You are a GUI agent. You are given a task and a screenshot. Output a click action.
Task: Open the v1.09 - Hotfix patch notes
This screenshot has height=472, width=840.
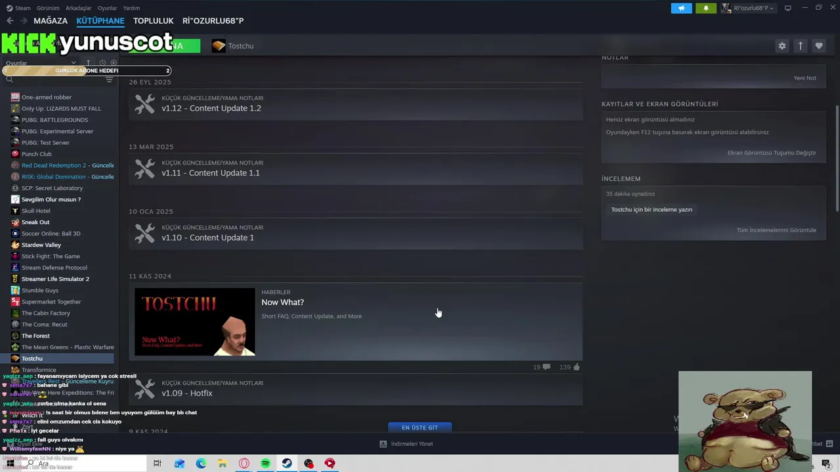[x=356, y=389]
